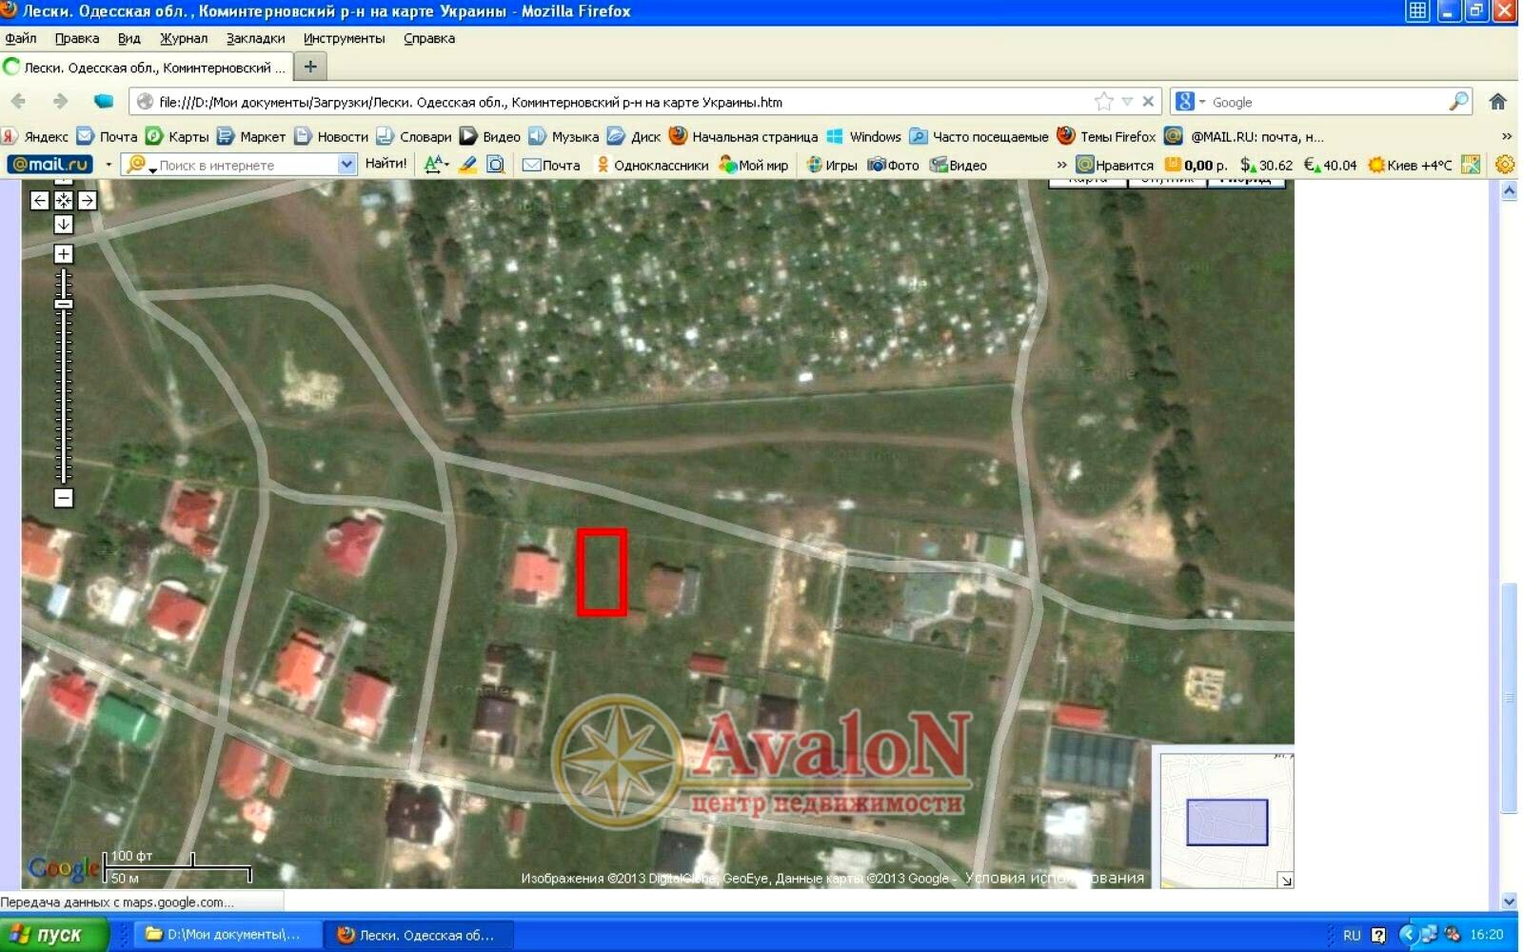Zoom in with the map plus button
Viewport: 1523px width, 952px height.
click(x=63, y=254)
